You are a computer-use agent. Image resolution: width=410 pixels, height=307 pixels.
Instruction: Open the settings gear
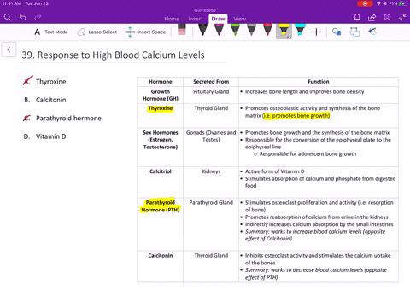(387, 17)
